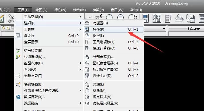
Task: Open 图纸集管理器(S) sheet set manager
Action: click(114, 63)
